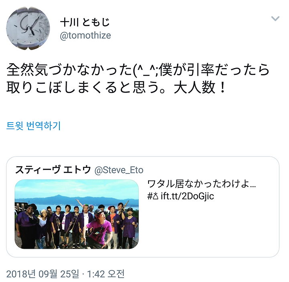Viewport: 289px width, 282px height.
Task: Open the clock profile avatar
Action: (28, 28)
